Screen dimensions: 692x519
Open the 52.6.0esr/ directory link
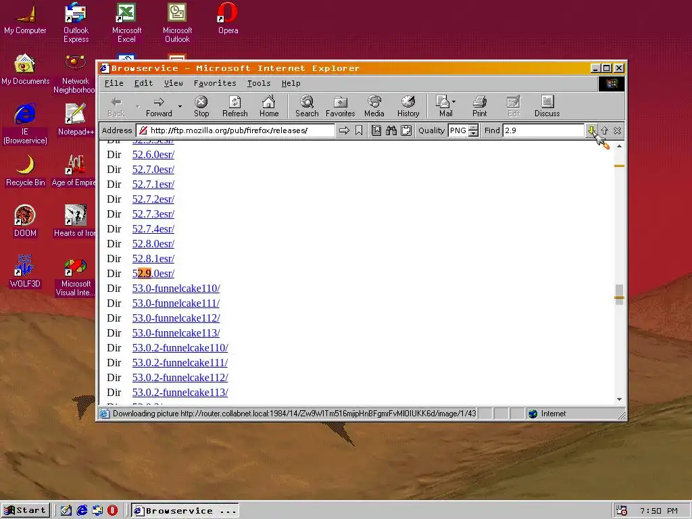(x=153, y=155)
